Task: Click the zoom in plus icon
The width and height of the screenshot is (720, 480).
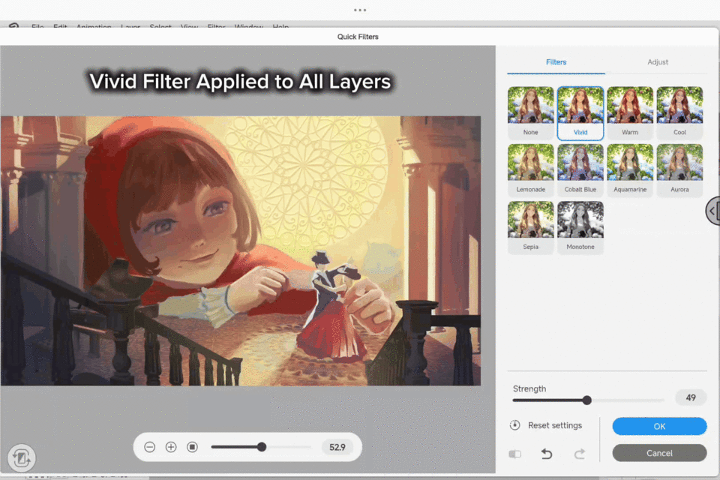Action: click(171, 447)
